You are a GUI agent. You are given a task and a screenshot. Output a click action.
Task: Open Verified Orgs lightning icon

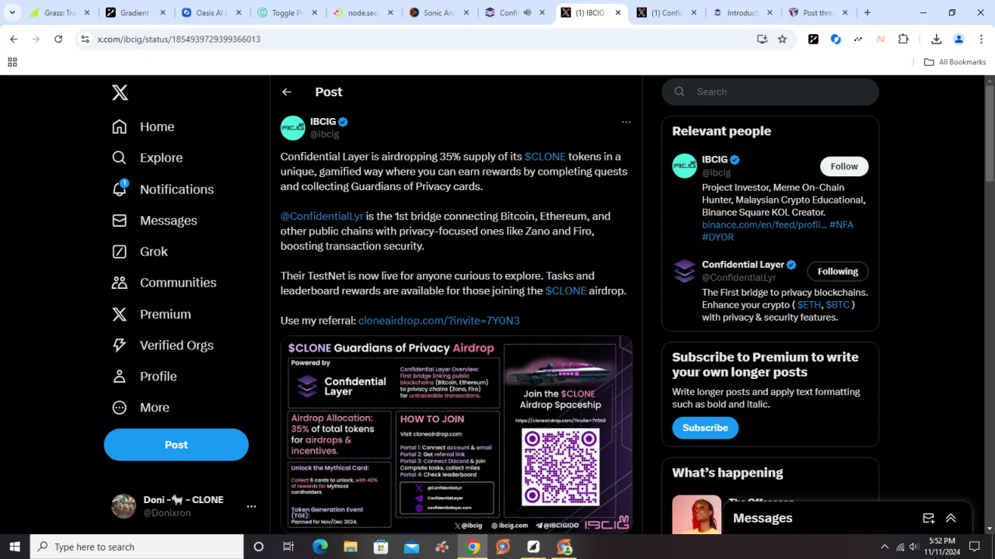tap(119, 345)
